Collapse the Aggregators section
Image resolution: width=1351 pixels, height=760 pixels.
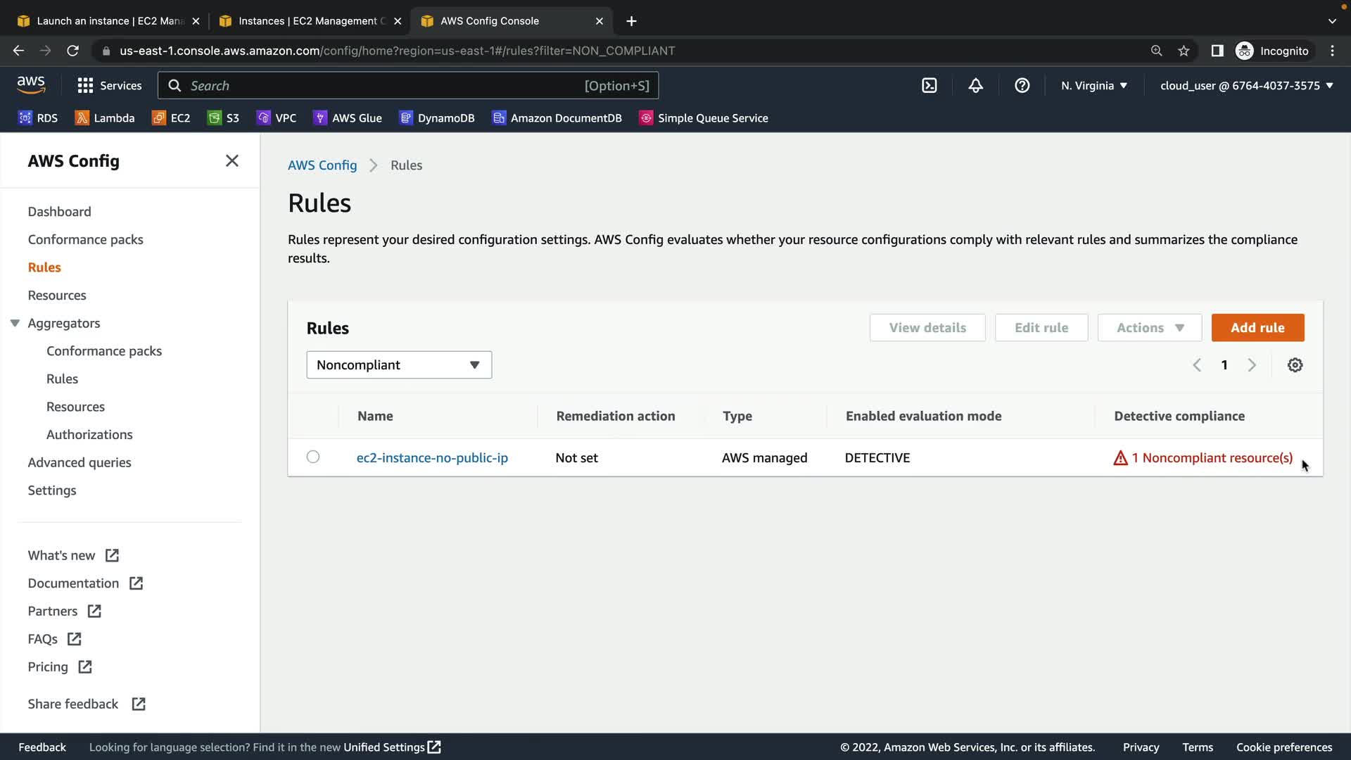point(15,324)
